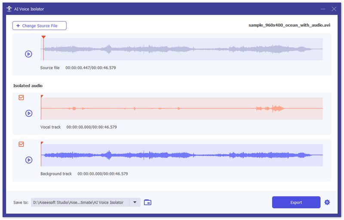Screen dimensions: 344x220
Task: Select the source file playhead marker
Action: coord(43,38)
